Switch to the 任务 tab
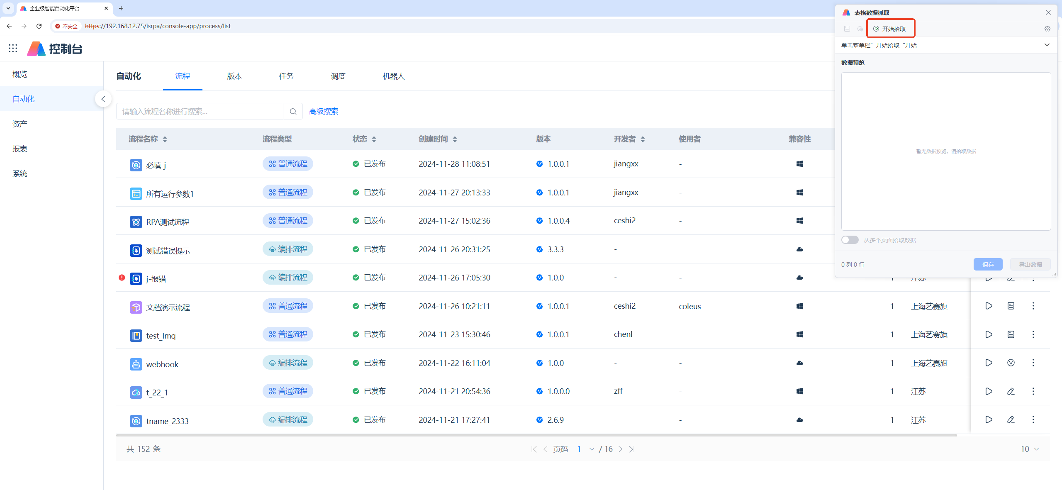The height and width of the screenshot is (490, 1062). tap(286, 76)
